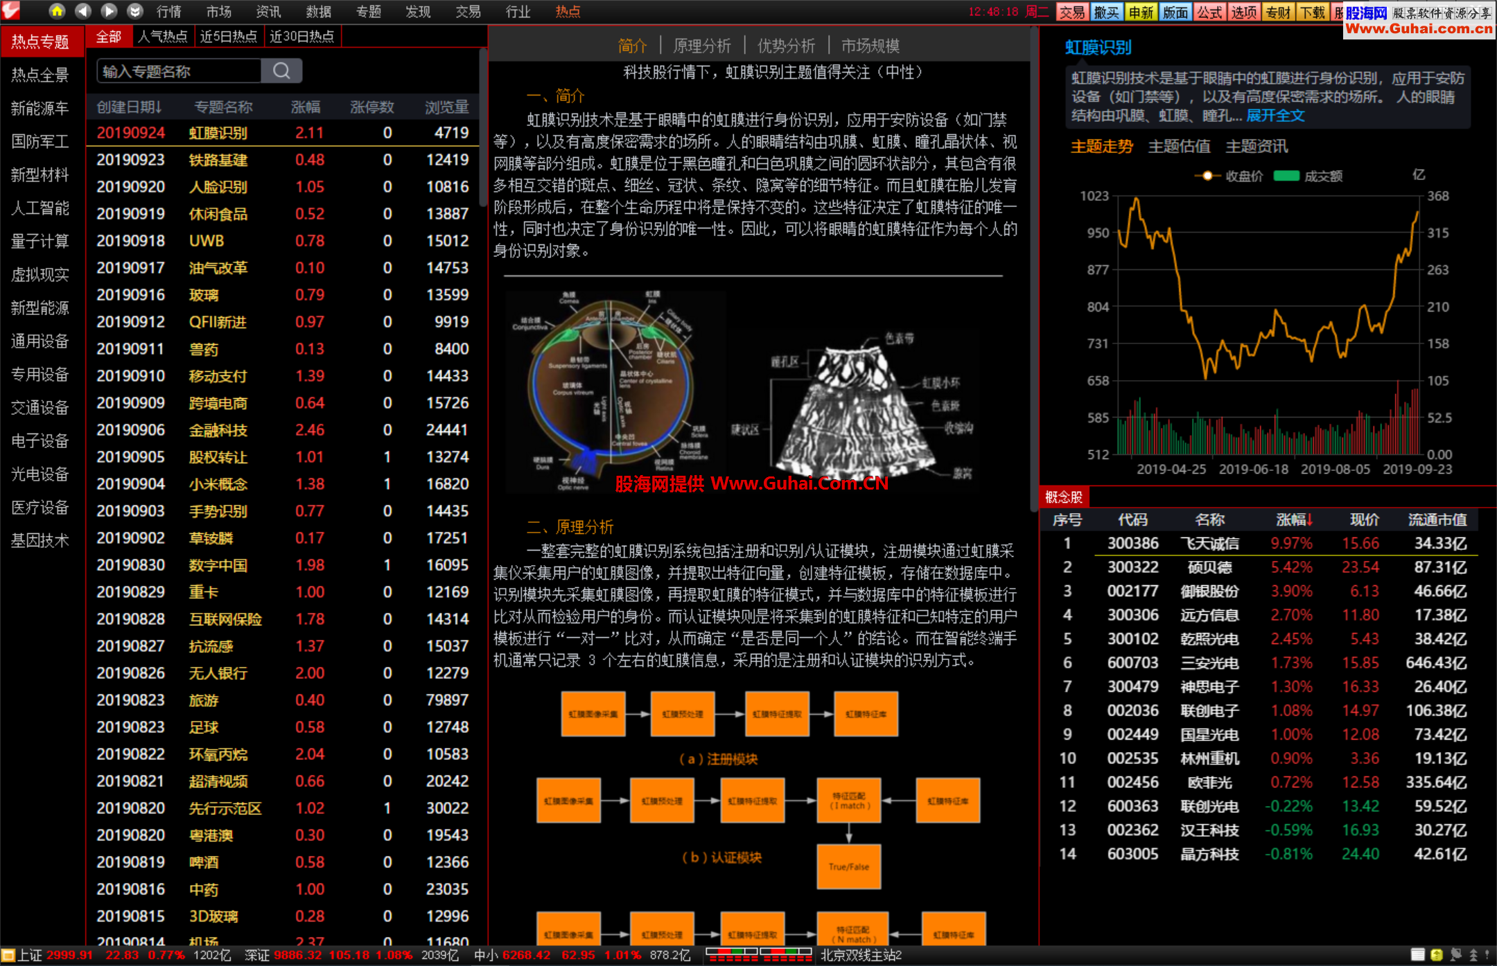1497x966 pixels.
Task: Jump to 优势分析 section tab
Action: click(786, 46)
